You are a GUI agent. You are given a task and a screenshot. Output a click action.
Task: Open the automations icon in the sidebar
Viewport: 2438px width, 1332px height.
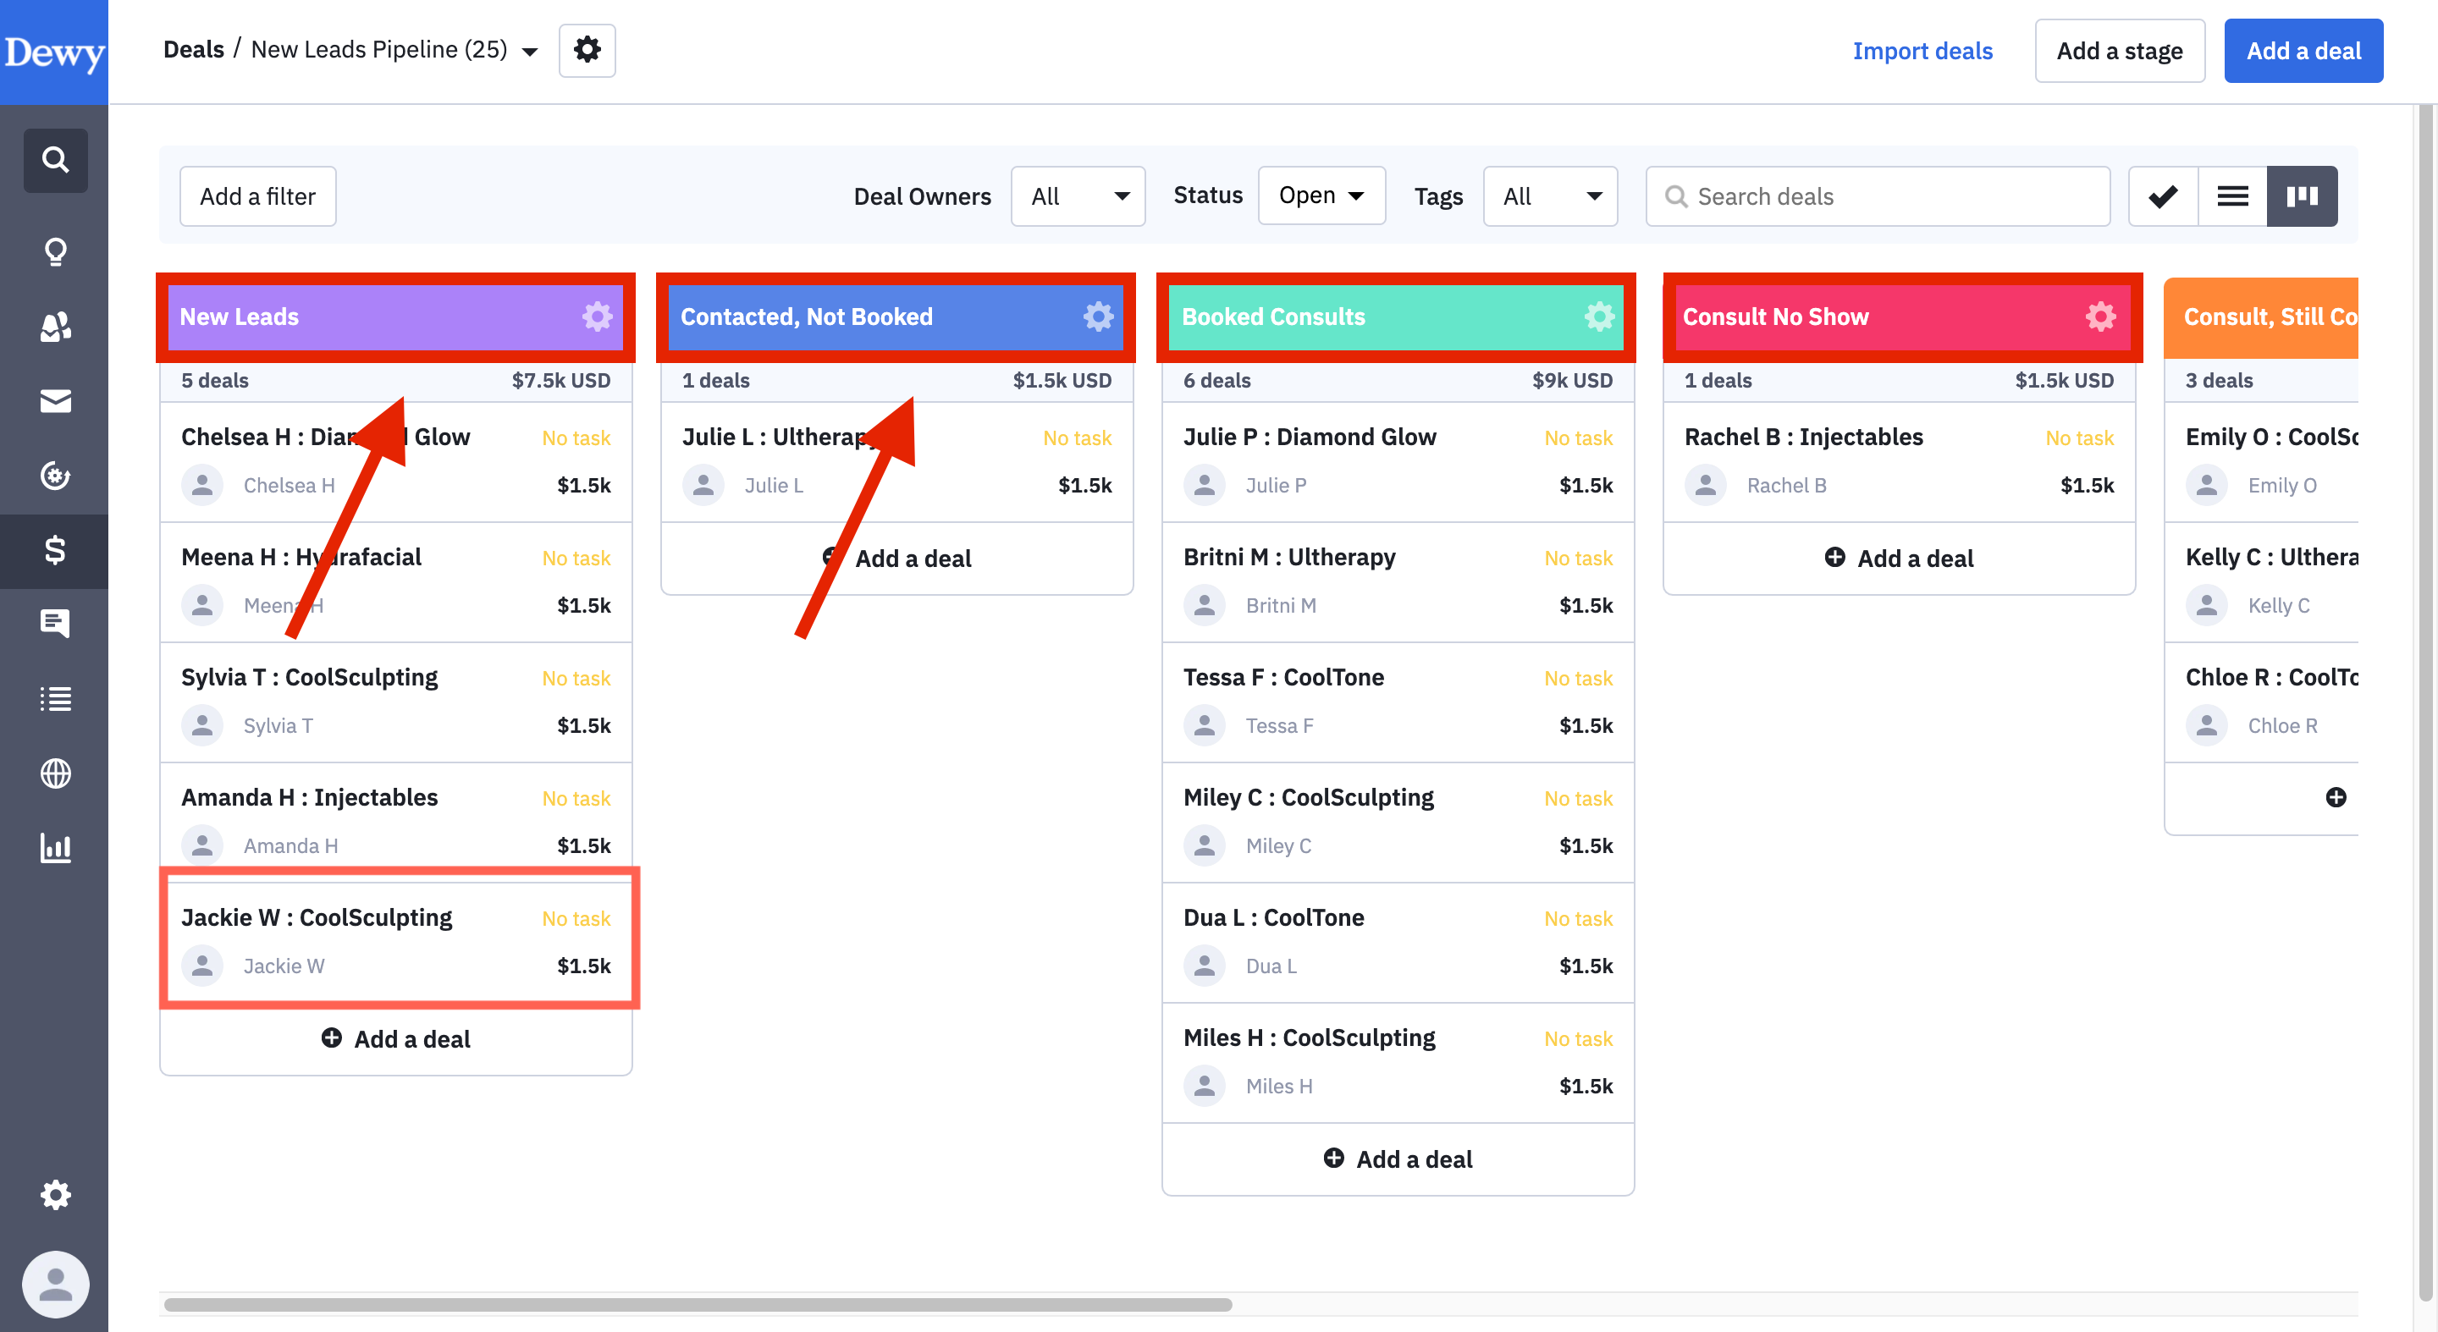tap(55, 476)
